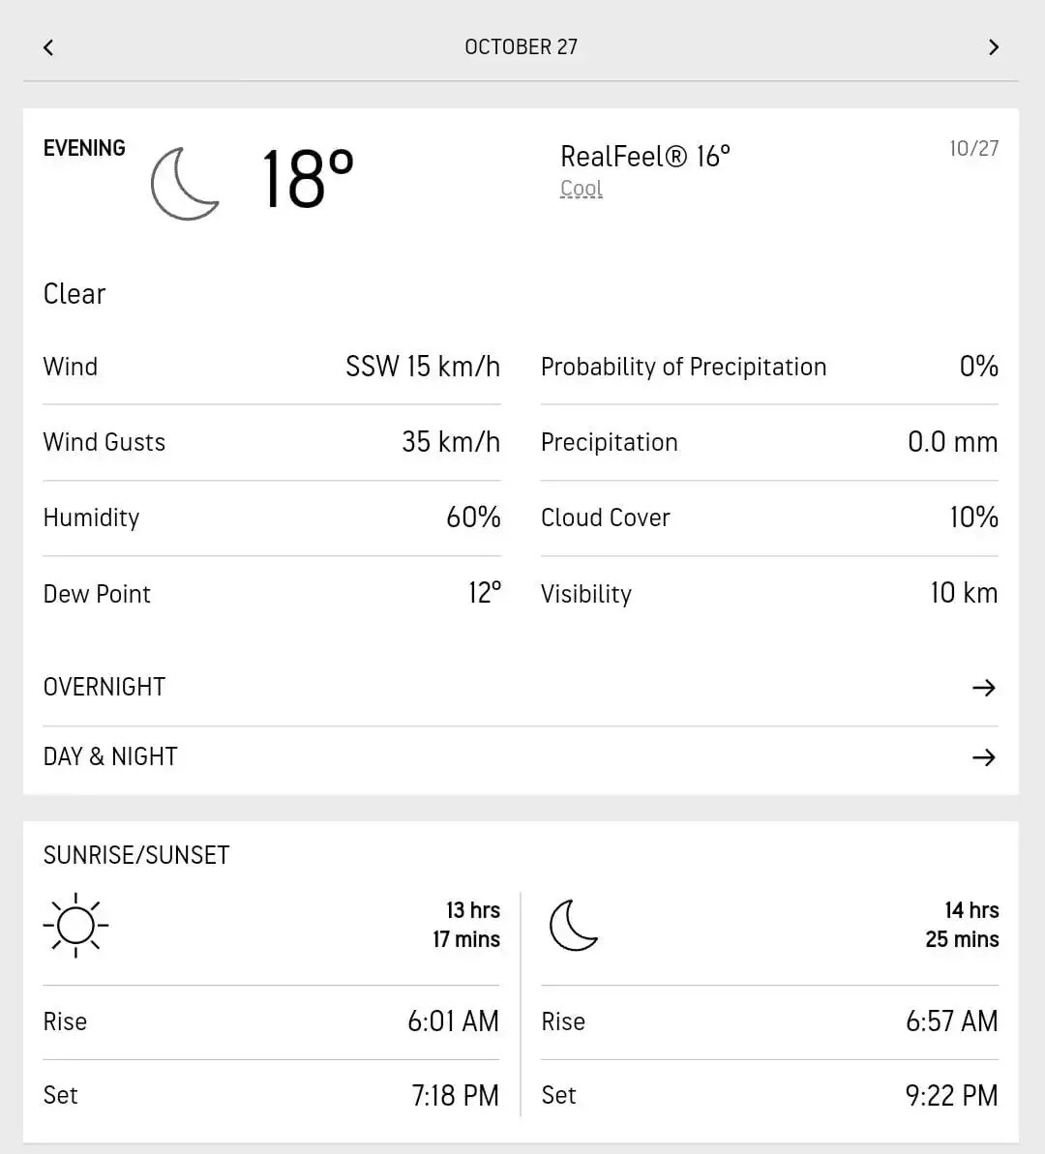Click the underlined 'Cool' RealFeel description
1045x1154 pixels.
coord(582,189)
